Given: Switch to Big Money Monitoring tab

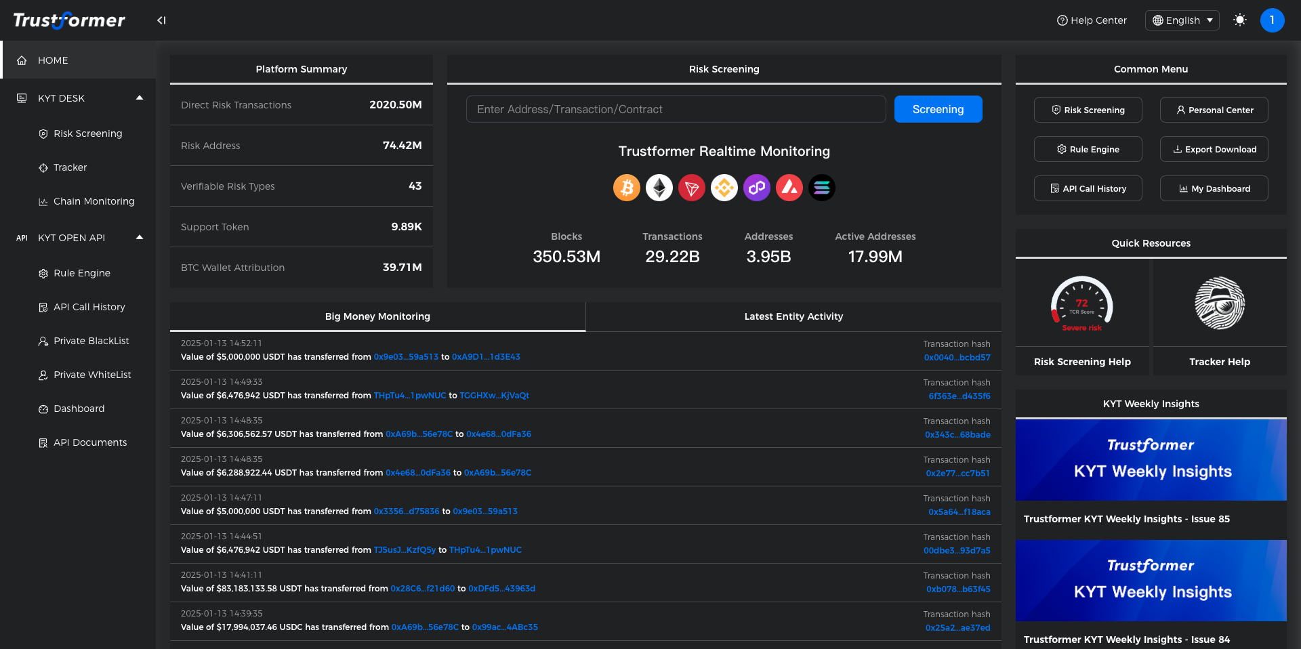Looking at the screenshot, I should click(x=377, y=316).
